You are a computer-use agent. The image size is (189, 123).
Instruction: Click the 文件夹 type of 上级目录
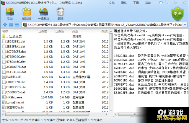click(x=77, y=36)
